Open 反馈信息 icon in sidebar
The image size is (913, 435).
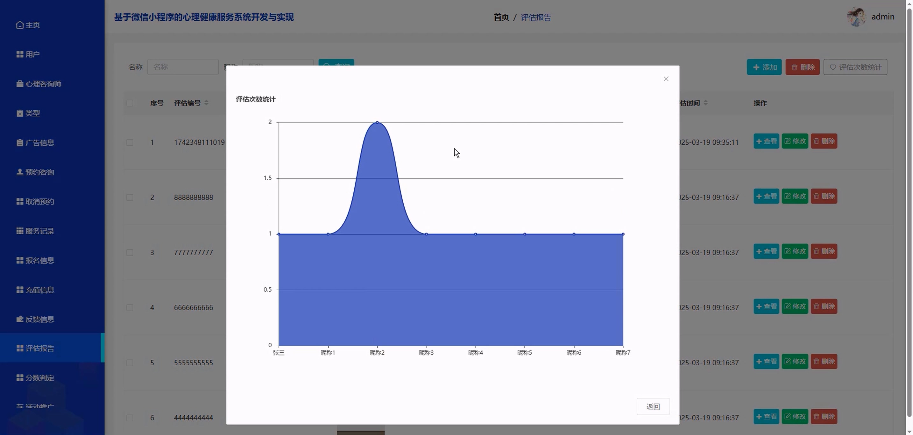click(x=20, y=319)
